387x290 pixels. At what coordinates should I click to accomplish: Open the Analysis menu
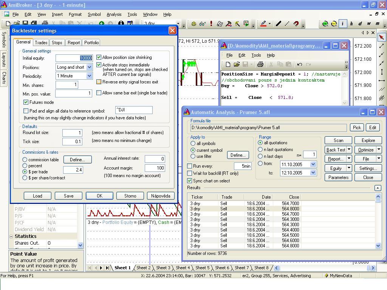[x=114, y=14]
